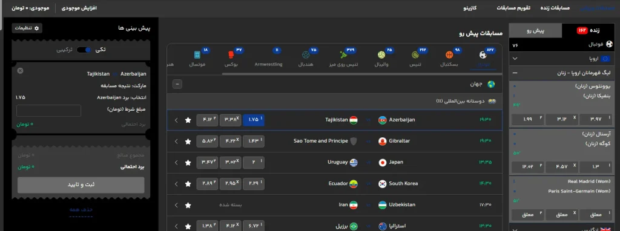Screen dimensions: 620x231
Task: Click the Tajikistan flag icon
Action: [x=354, y=120]
